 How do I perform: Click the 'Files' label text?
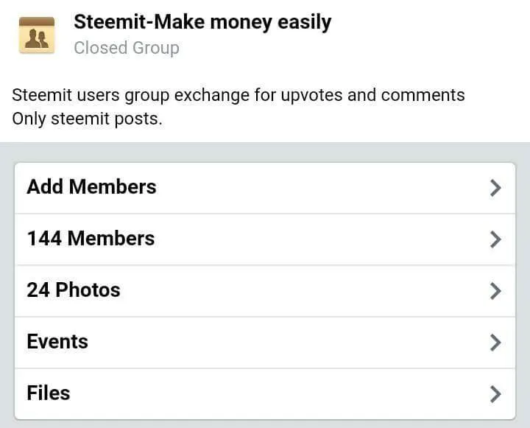pos(49,393)
